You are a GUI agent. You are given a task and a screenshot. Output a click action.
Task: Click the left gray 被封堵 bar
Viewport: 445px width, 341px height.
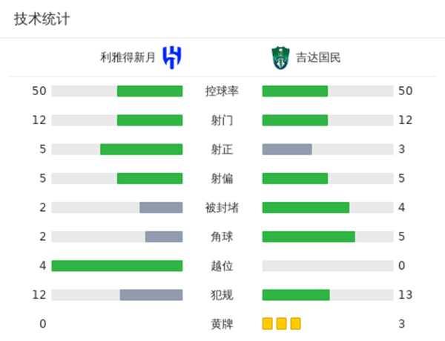click(161, 208)
